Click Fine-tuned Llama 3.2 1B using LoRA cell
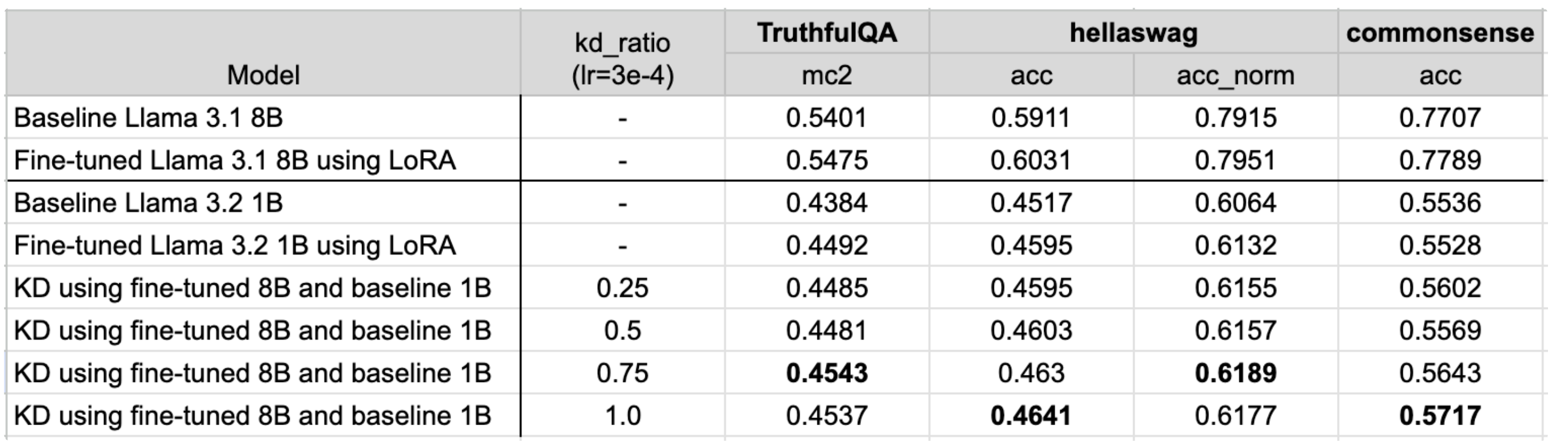The height and width of the screenshot is (444, 1555). click(235, 245)
